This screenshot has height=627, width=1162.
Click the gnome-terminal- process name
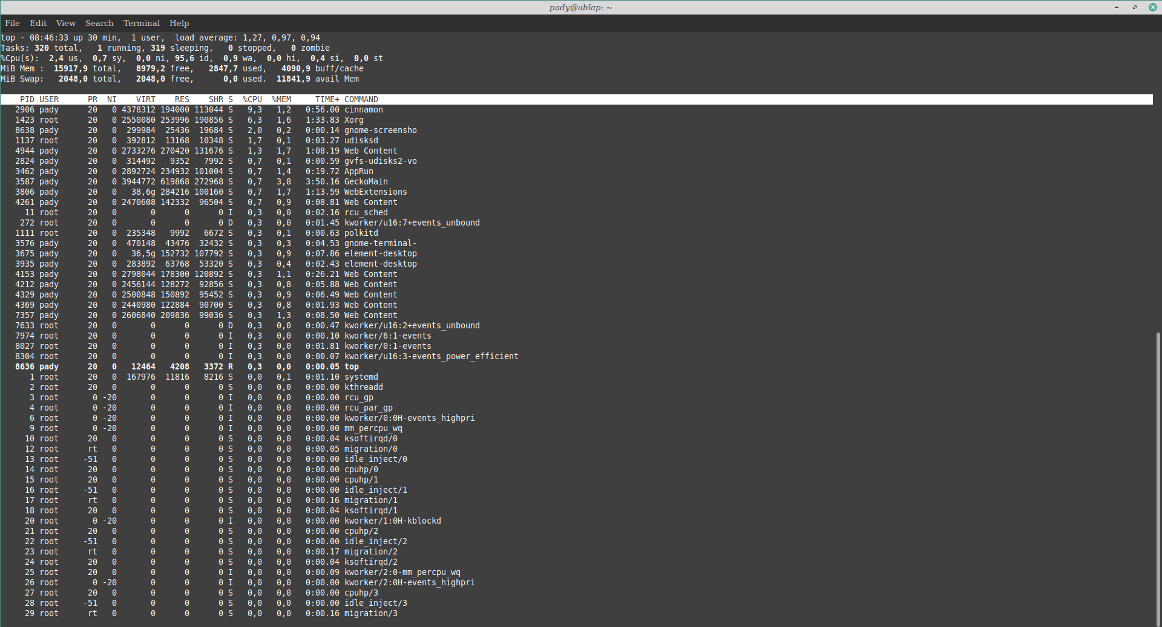click(381, 243)
